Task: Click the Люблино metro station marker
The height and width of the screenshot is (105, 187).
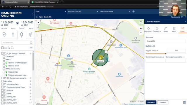Action: 59,63
